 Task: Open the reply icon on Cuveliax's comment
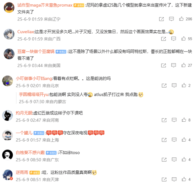tap(173, 39)
